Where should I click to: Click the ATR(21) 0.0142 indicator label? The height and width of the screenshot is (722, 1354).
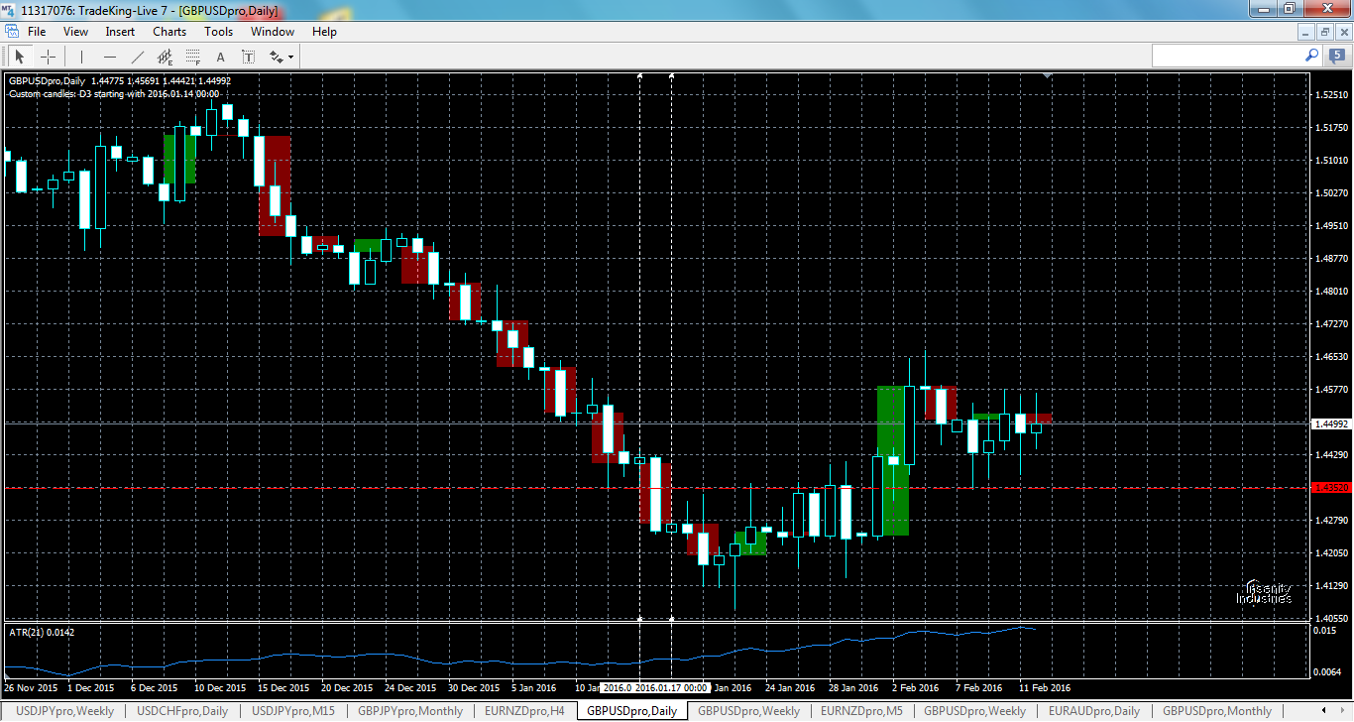[42, 632]
